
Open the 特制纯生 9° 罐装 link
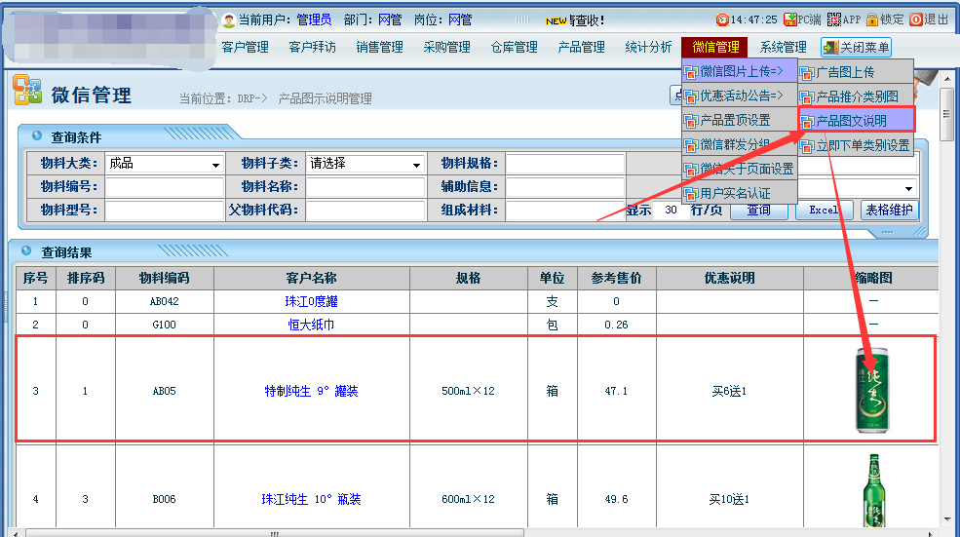(x=311, y=391)
